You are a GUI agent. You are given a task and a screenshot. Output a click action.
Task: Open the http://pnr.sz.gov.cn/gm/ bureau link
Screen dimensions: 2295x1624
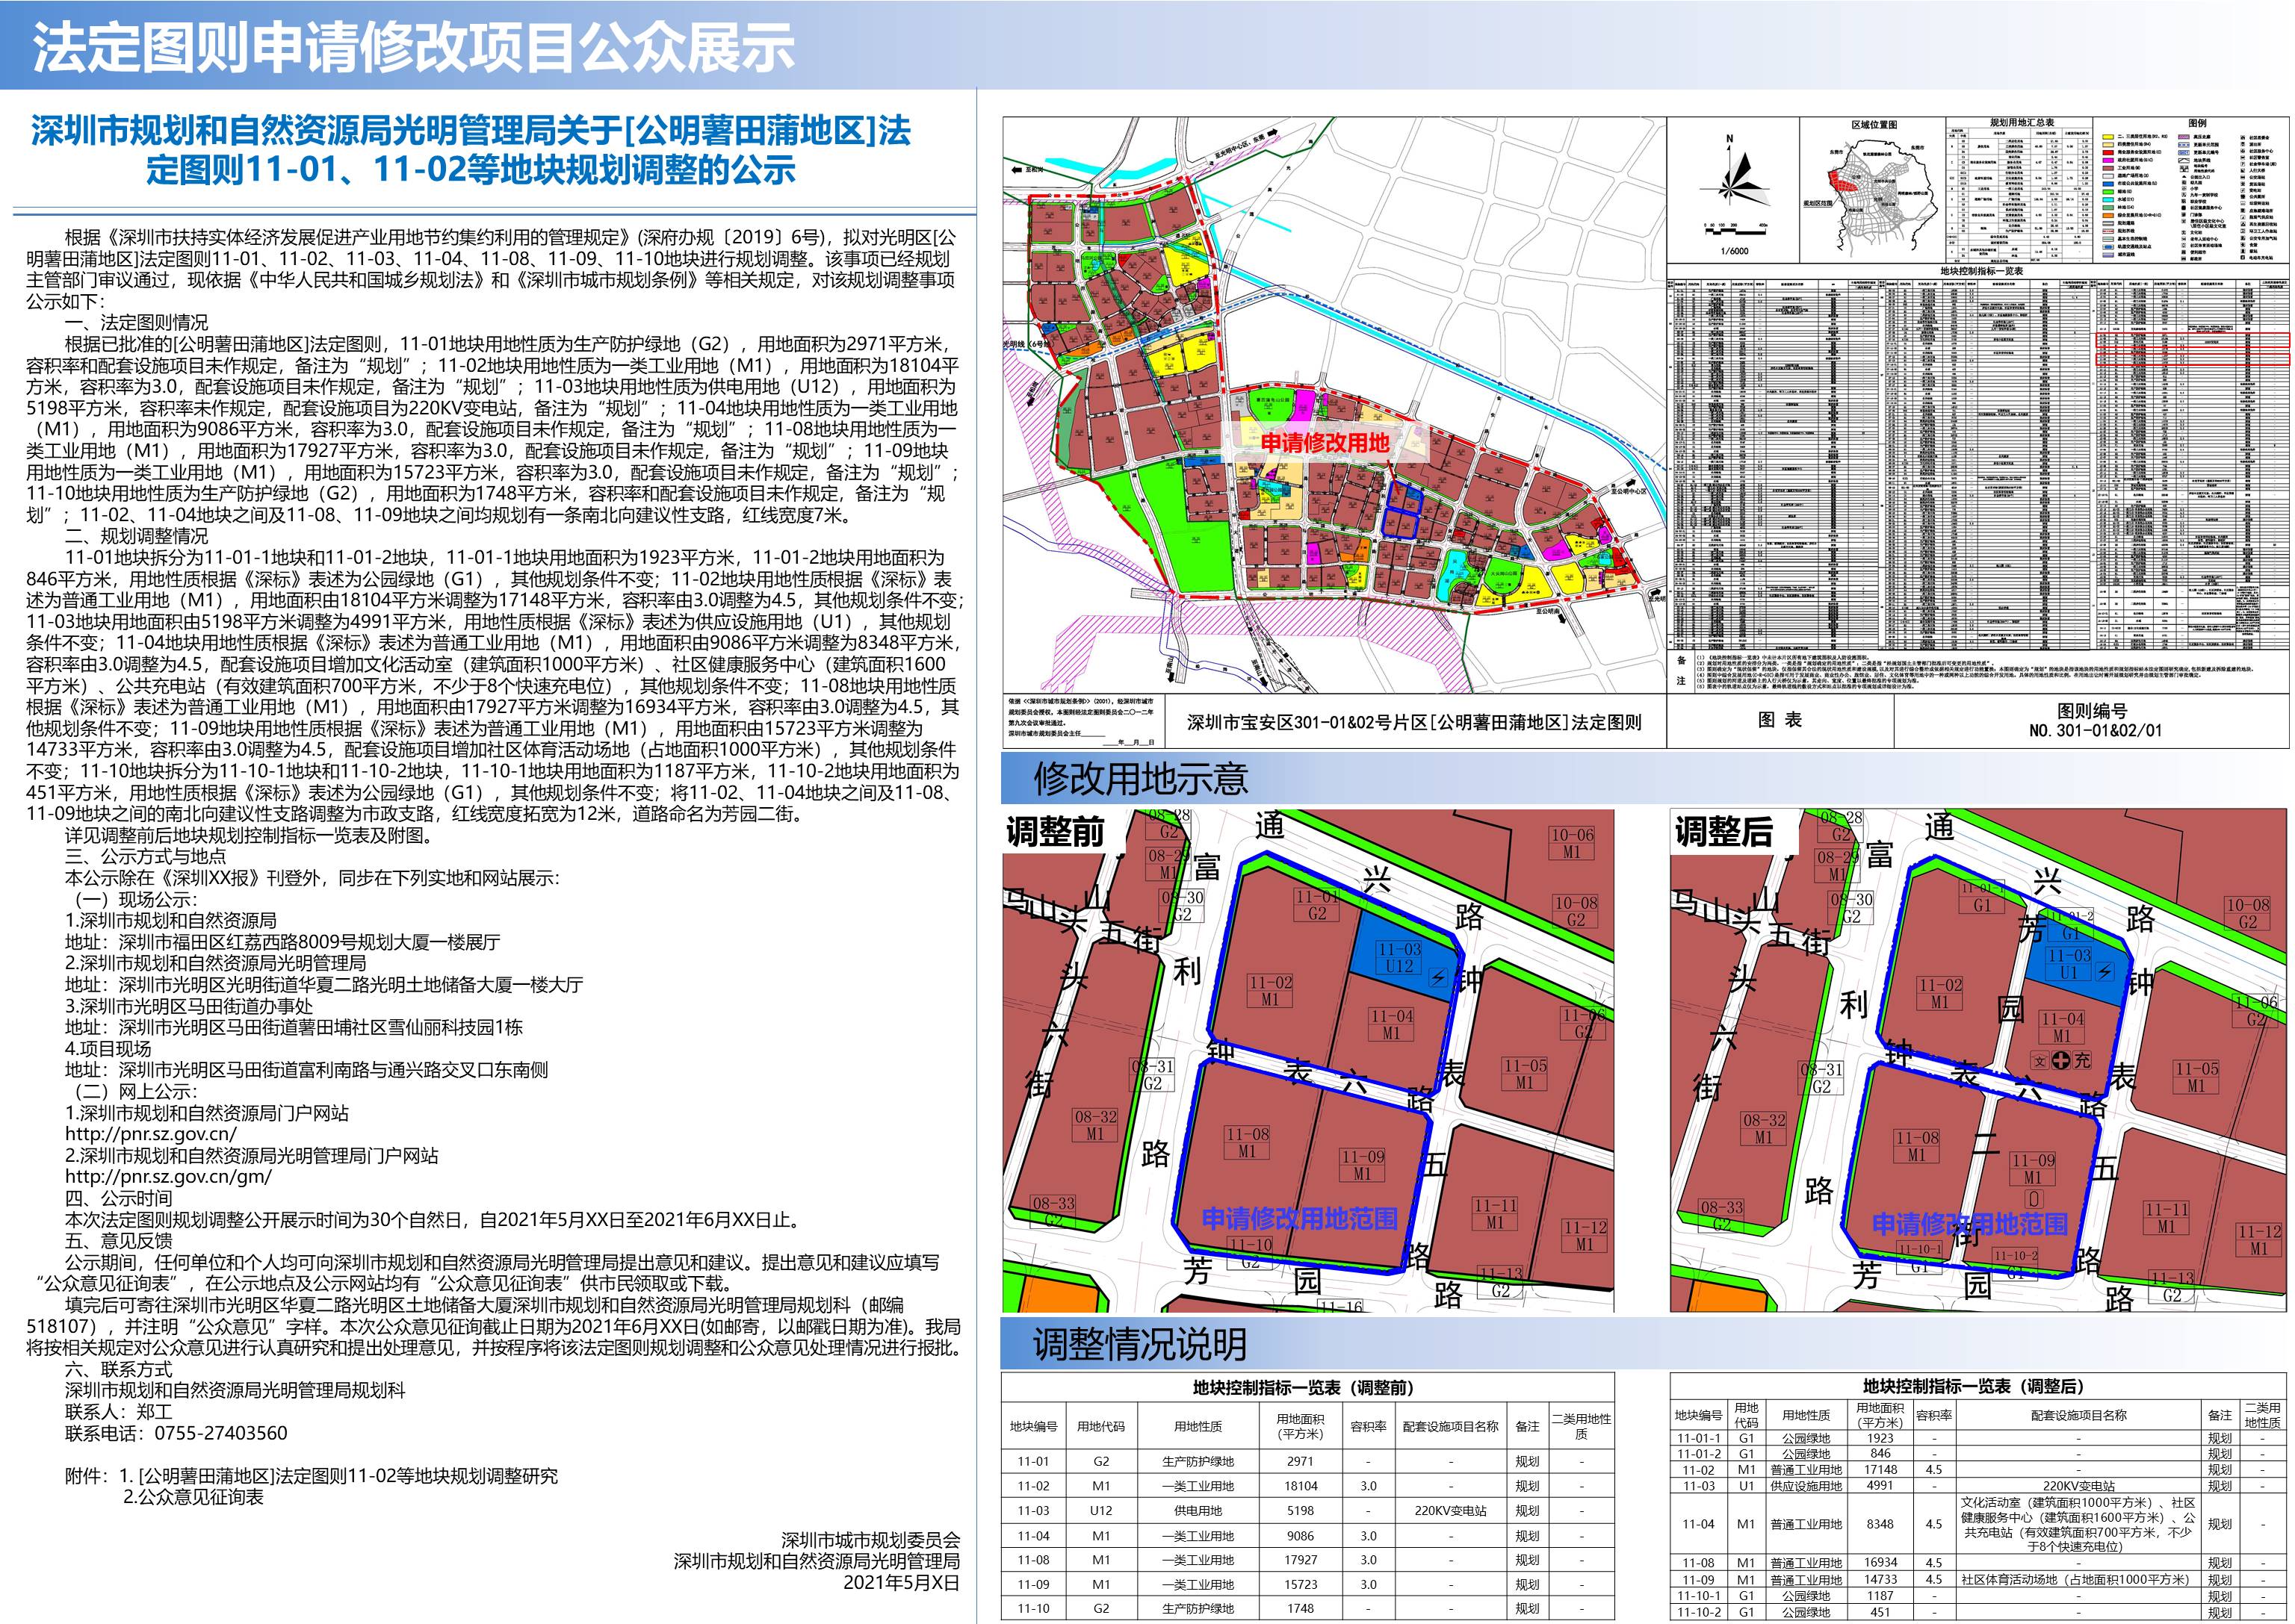tap(168, 1177)
